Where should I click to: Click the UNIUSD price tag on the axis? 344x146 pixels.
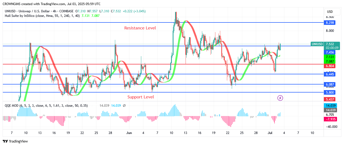pos(317,44)
